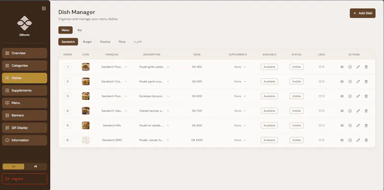Screen dimensions: 384x190
Task: Expand Poulet grillé description dropdown
Action: click(x=168, y=67)
